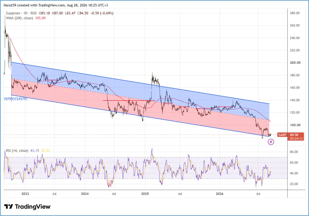Click the Harut59 created with TradingView.com header
The height and width of the screenshot is (216, 309).
pos(56,5)
